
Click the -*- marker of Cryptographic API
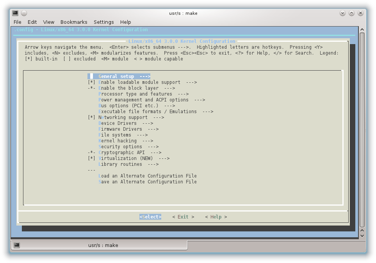[x=91, y=153]
